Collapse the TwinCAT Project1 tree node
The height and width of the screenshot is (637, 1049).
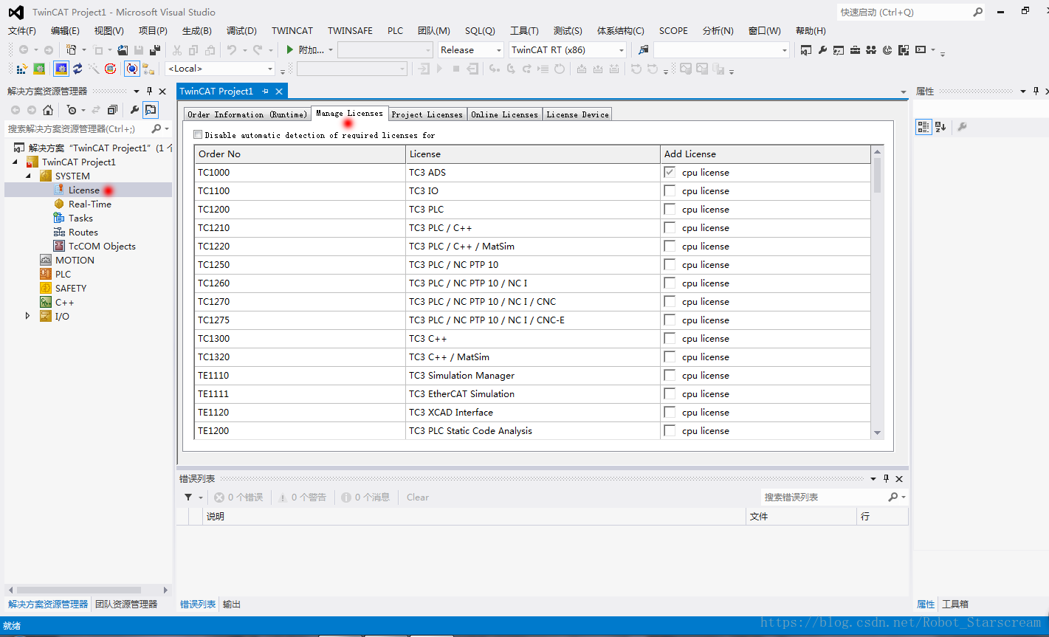coord(15,162)
